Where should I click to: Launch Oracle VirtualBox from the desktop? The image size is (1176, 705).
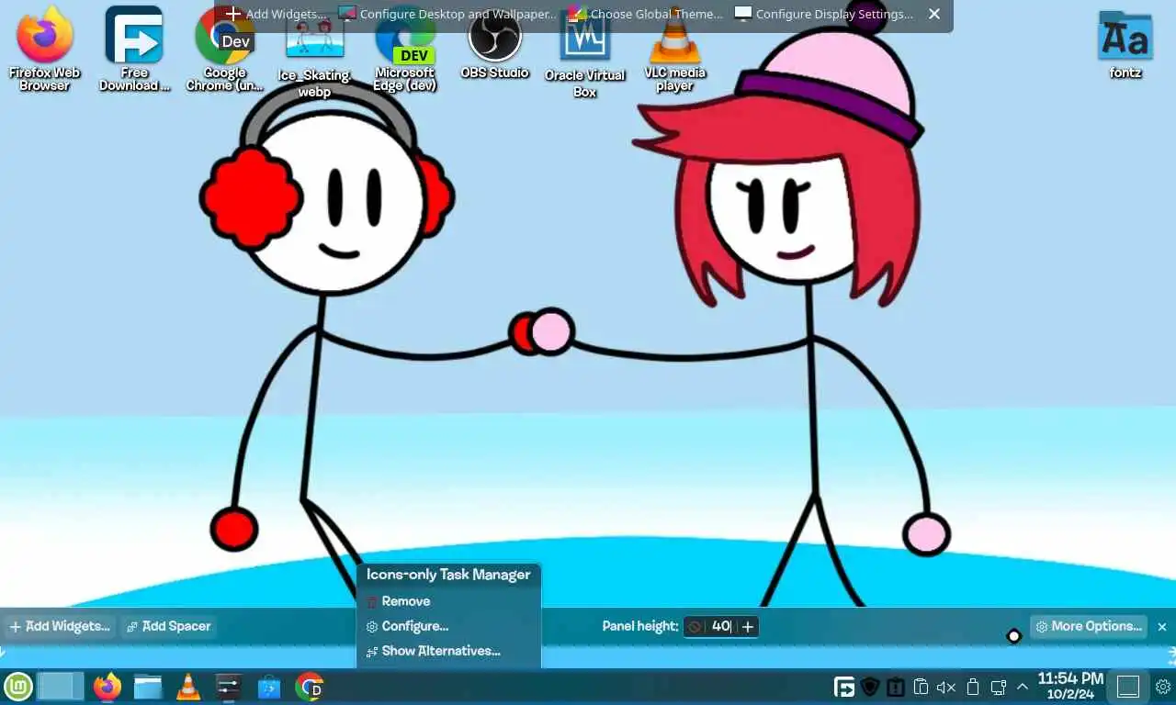(584, 53)
